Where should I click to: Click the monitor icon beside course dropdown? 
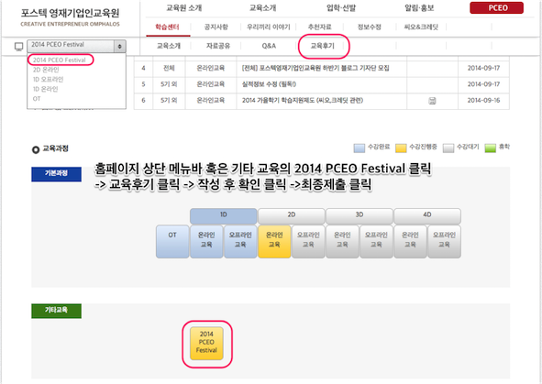tap(18, 46)
